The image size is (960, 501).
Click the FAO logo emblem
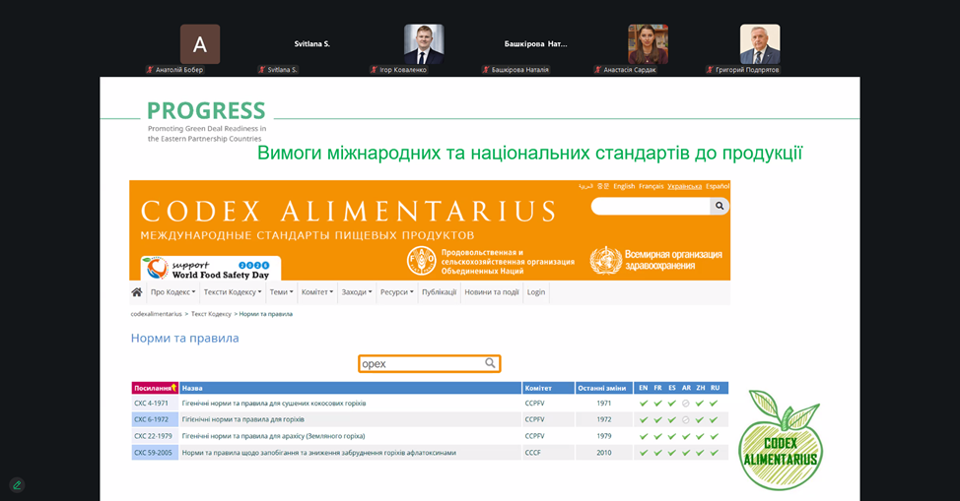[421, 261]
